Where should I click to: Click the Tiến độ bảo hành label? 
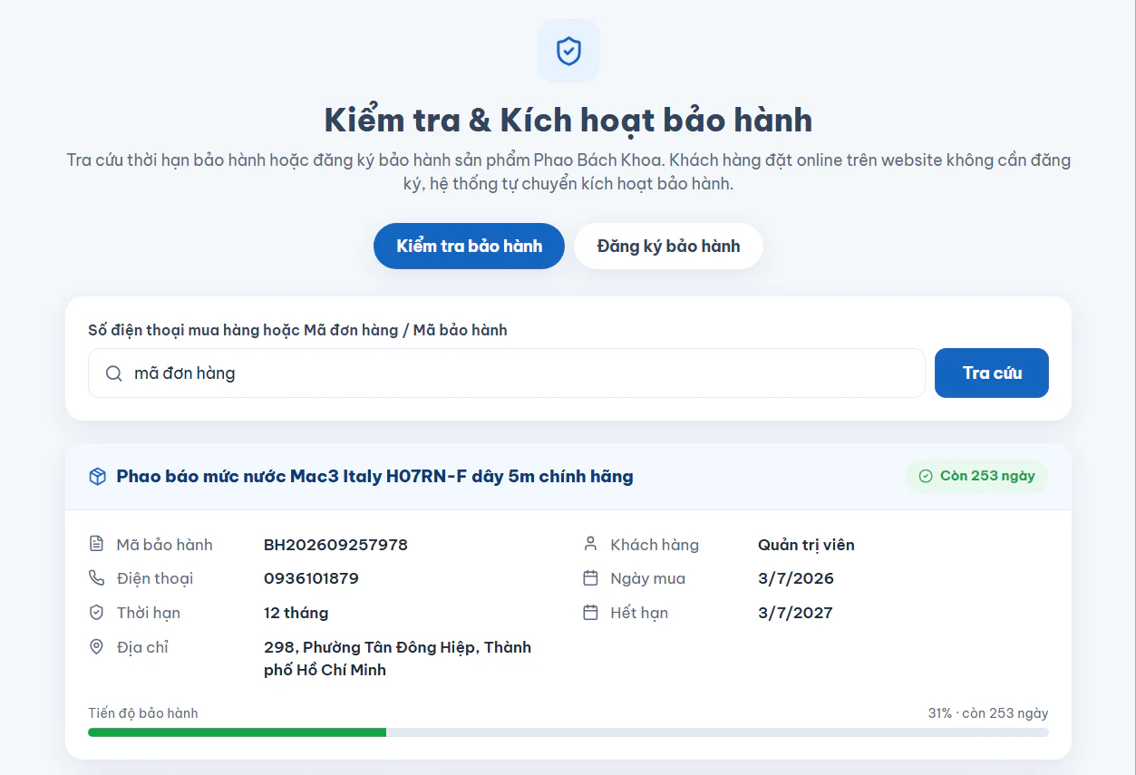143,713
